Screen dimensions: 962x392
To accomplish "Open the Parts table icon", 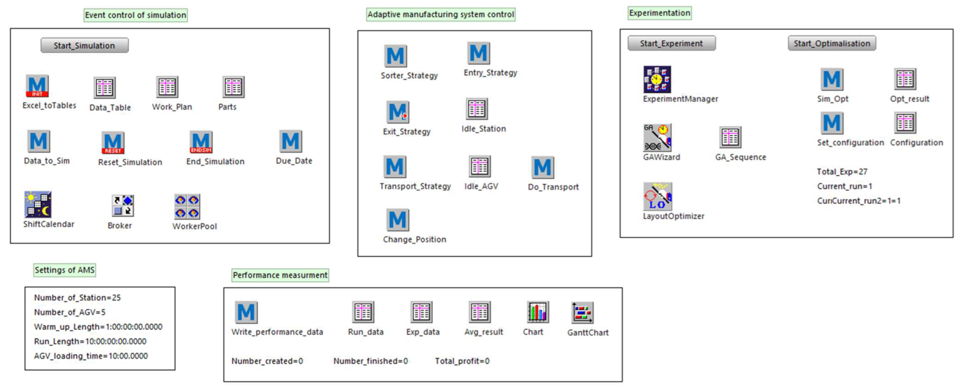I will click(x=233, y=87).
